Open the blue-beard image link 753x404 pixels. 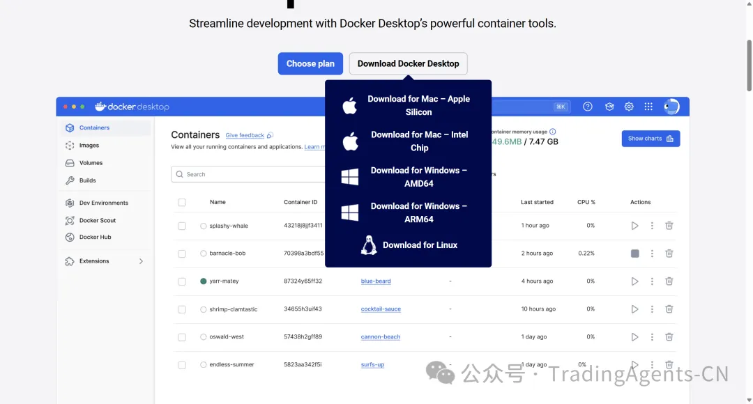coord(376,281)
